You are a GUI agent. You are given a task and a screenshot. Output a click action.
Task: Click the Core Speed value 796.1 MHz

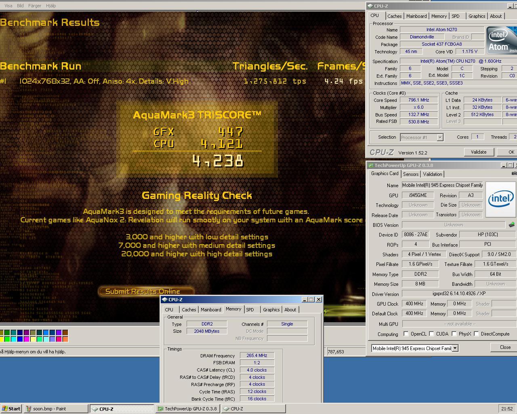[x=419, y=100]
